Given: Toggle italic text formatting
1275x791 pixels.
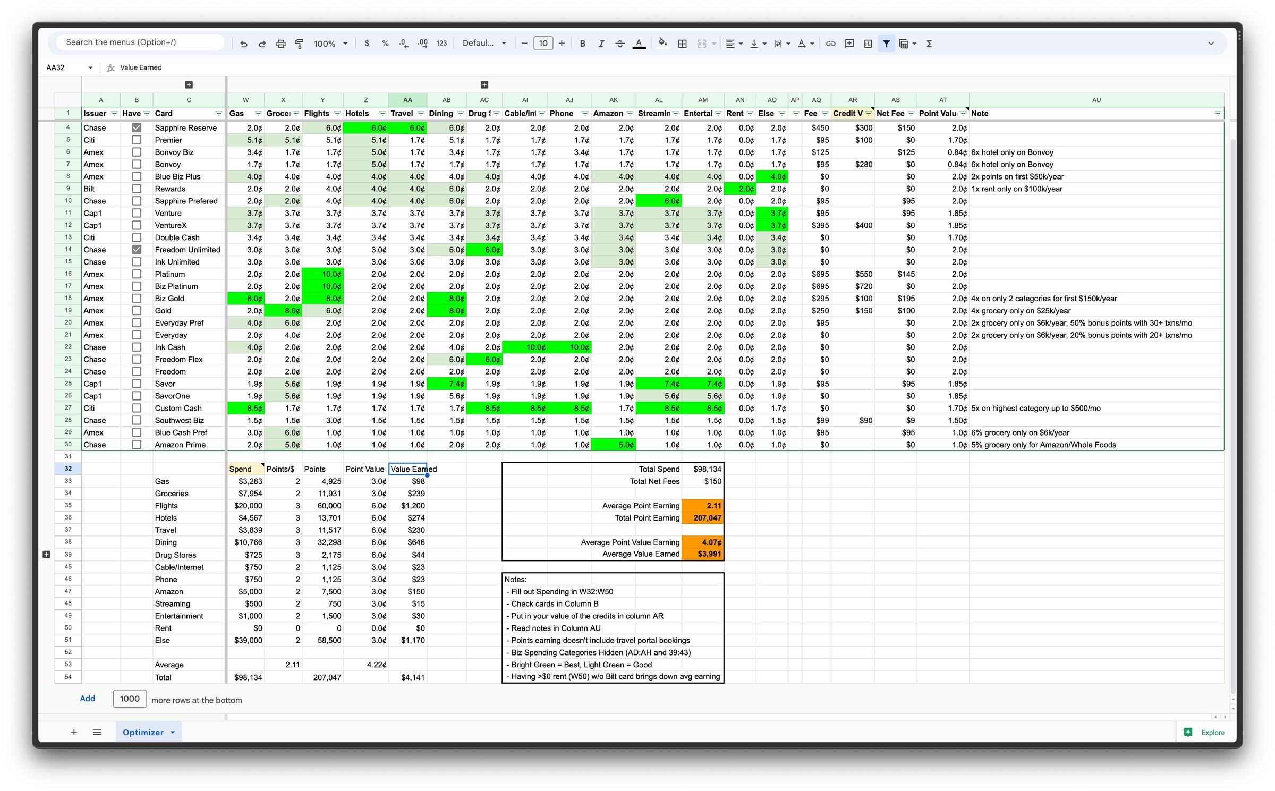Looking at the screenshot, I should pyautogui.click(x=601, y=44).
